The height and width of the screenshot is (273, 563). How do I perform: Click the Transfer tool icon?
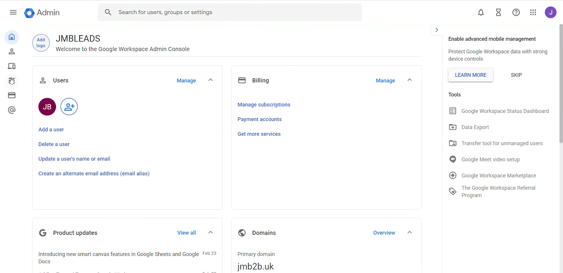coord(453,143)
